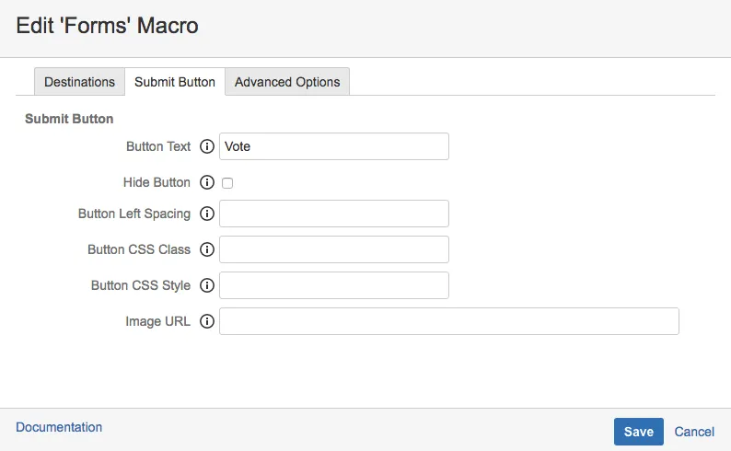This screenshot has width=731, height=451.
Task: Select the Submit Button tab
Action: click(x=175, y=82)
